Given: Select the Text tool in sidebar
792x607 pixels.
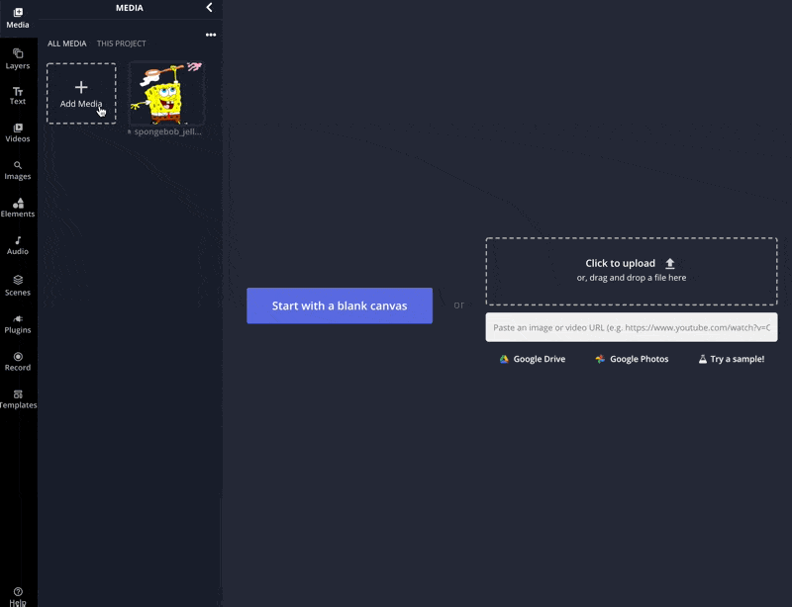Looking at the screenshot, I should (18, 95).
